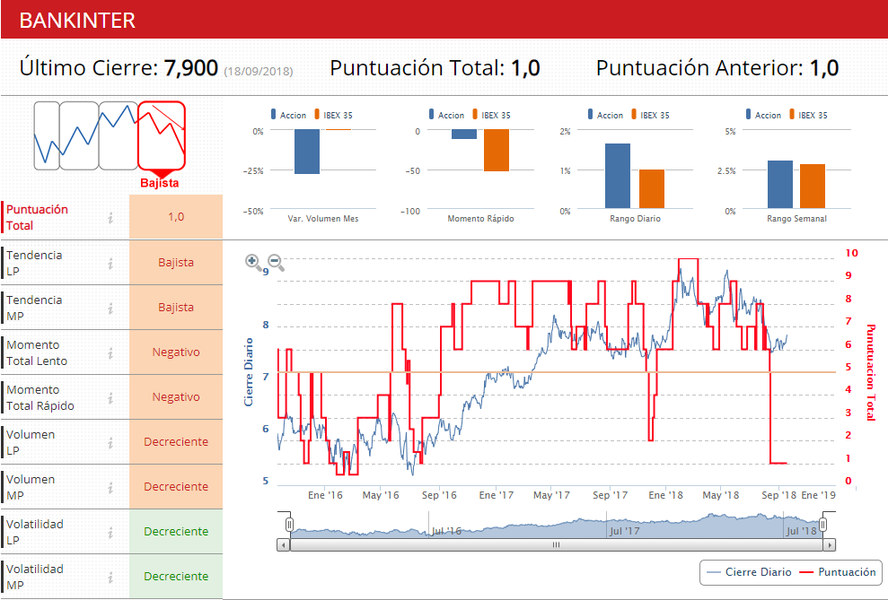Click the Puntuación Anterior header score 1,0
The height and width of the screenshot is (600, 888).
tap(824, 68)
